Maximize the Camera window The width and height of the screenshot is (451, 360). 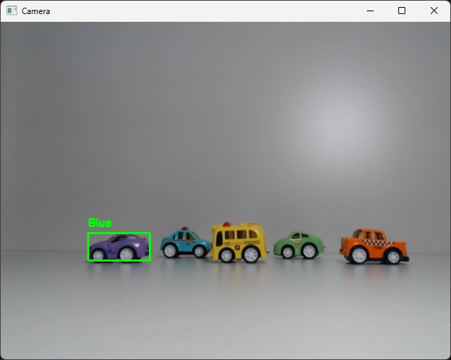pos(402,11)
